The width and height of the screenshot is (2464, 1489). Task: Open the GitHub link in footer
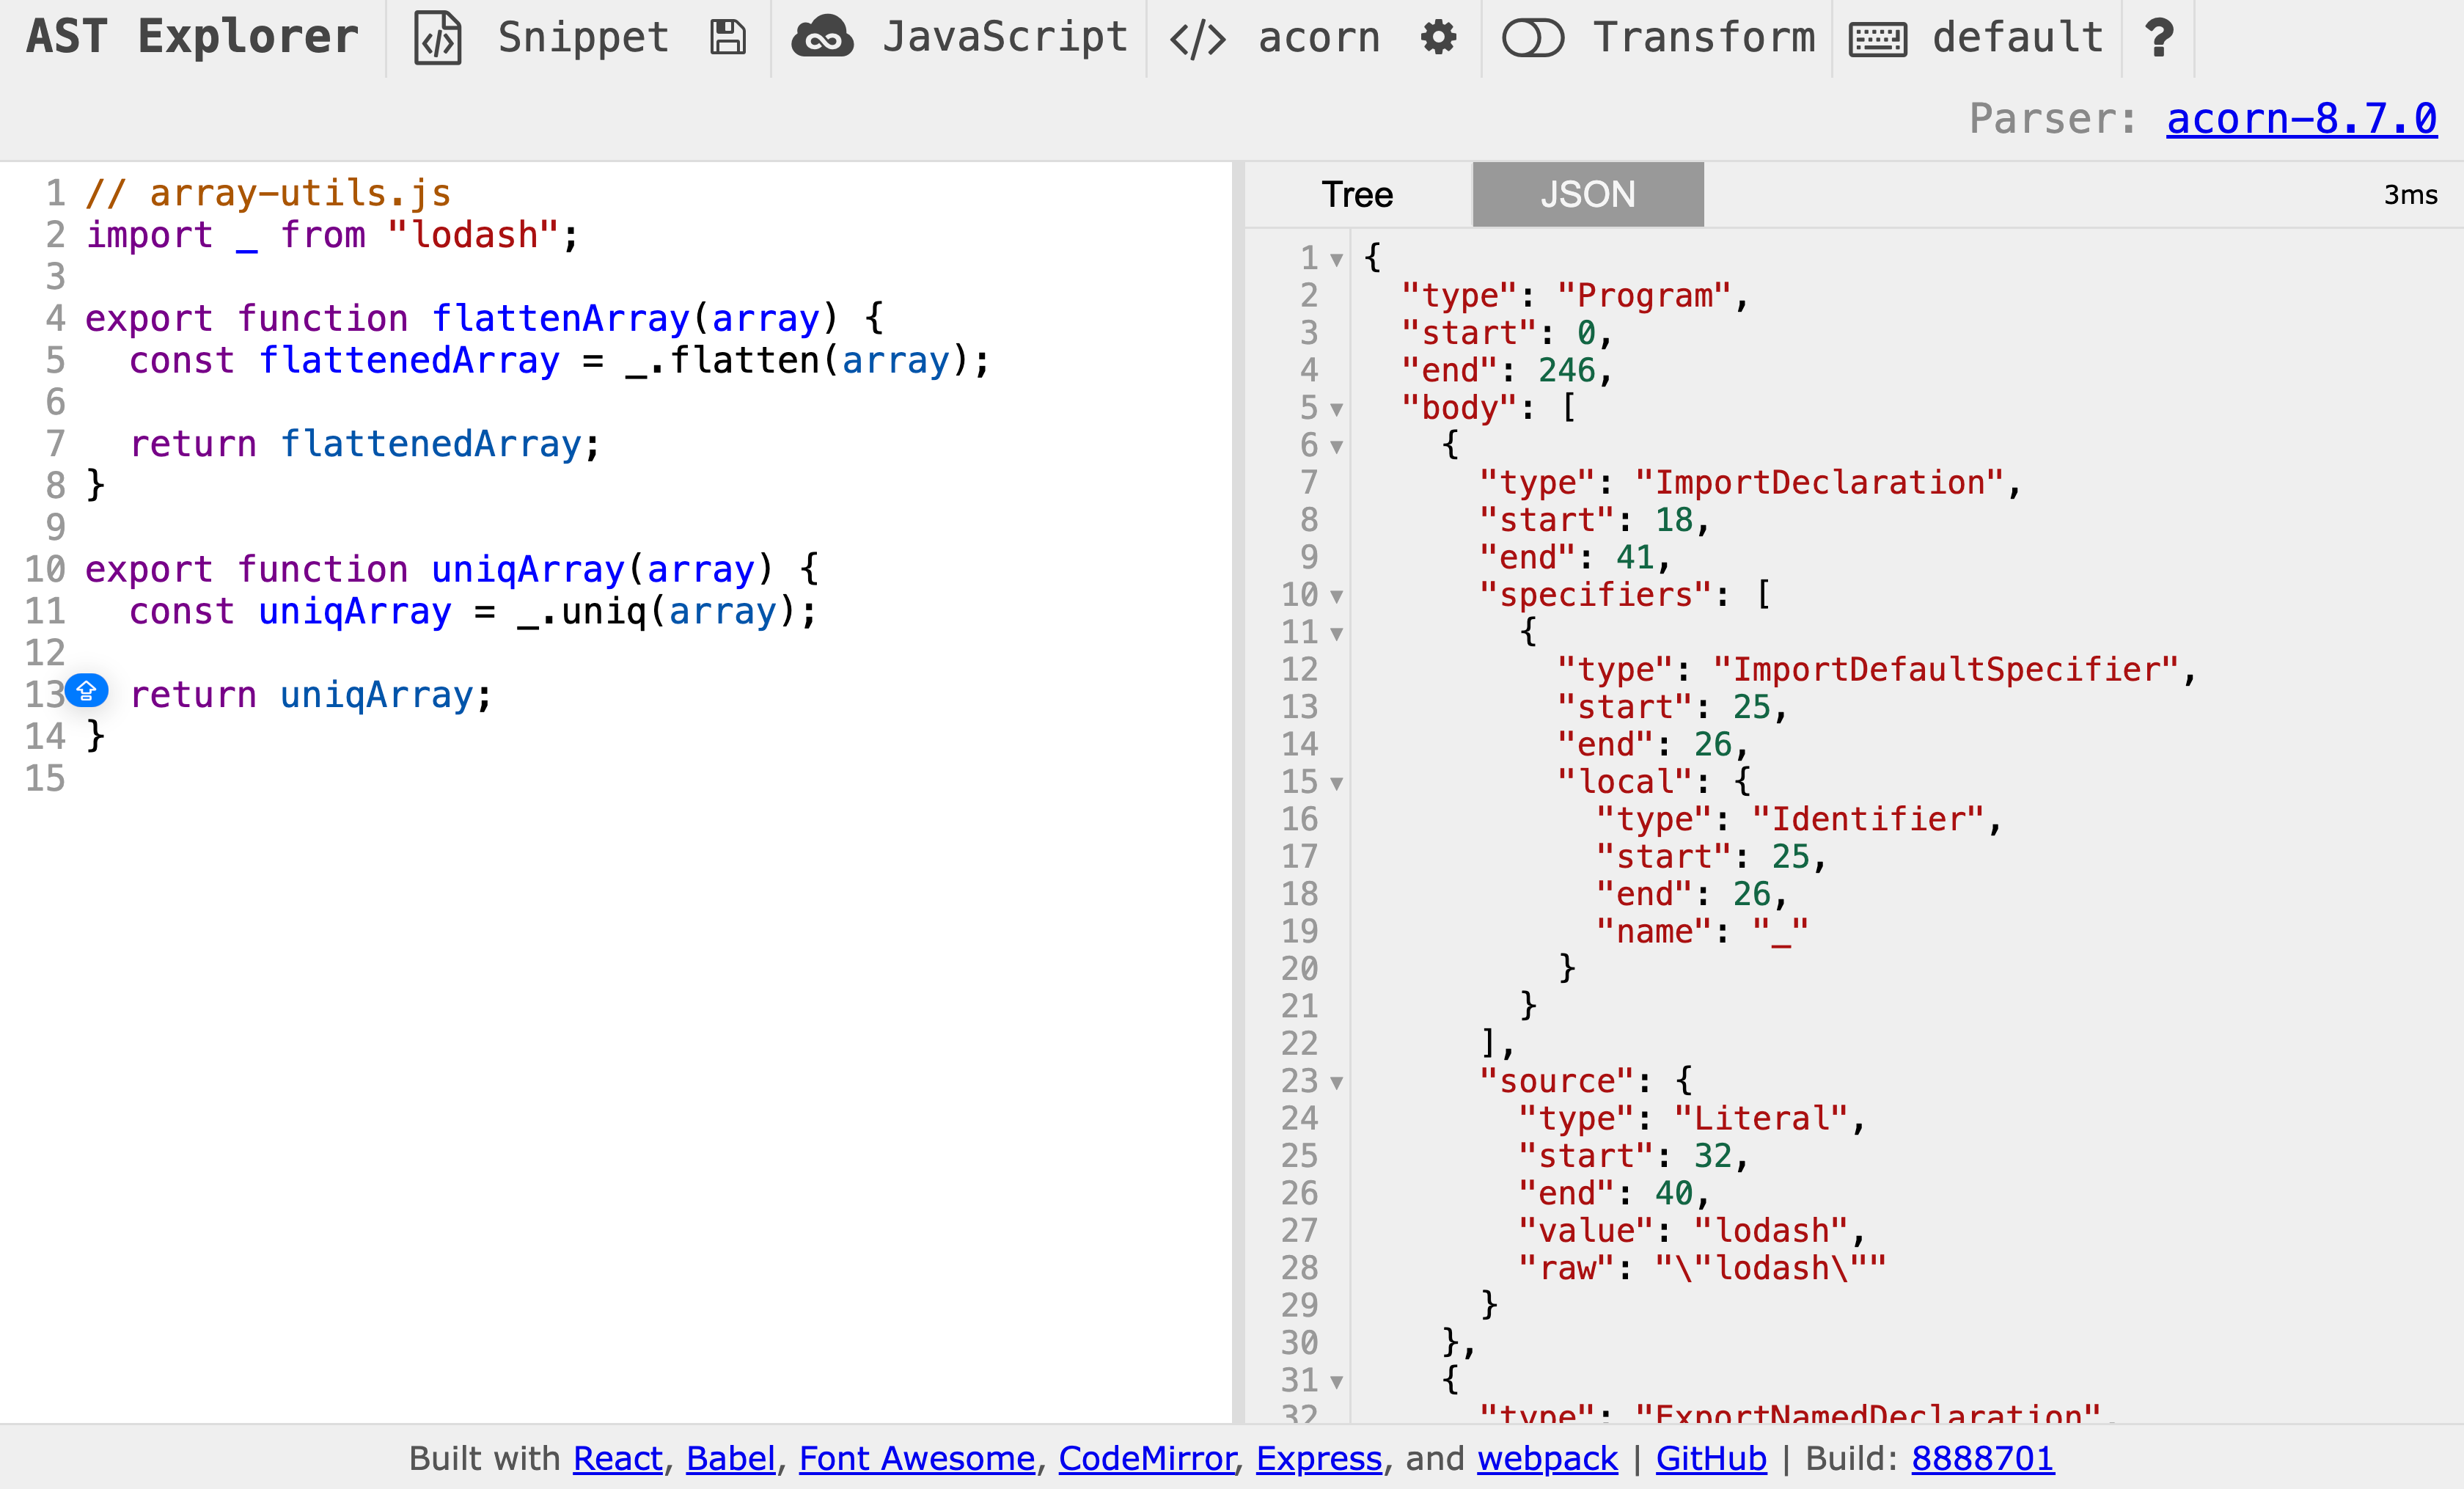pyautogui.click(x=1710, y=1458)
